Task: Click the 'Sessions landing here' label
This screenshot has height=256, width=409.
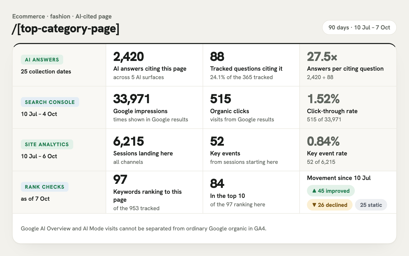Action: pos(143,153)
